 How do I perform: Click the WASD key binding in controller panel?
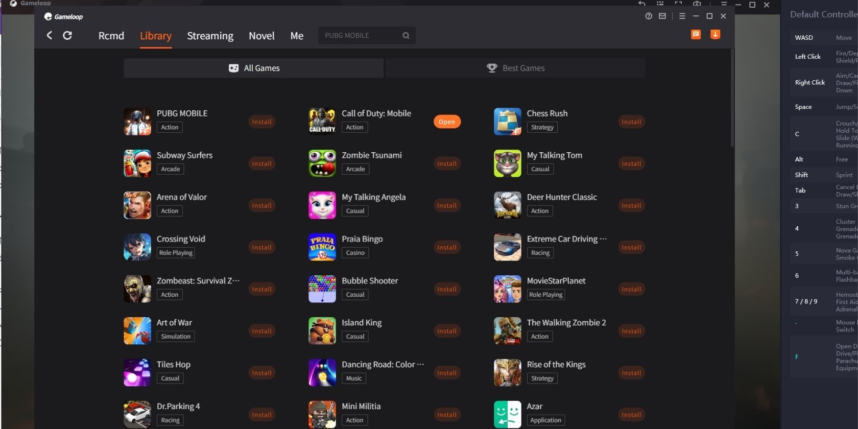click(x=804, y=37)
